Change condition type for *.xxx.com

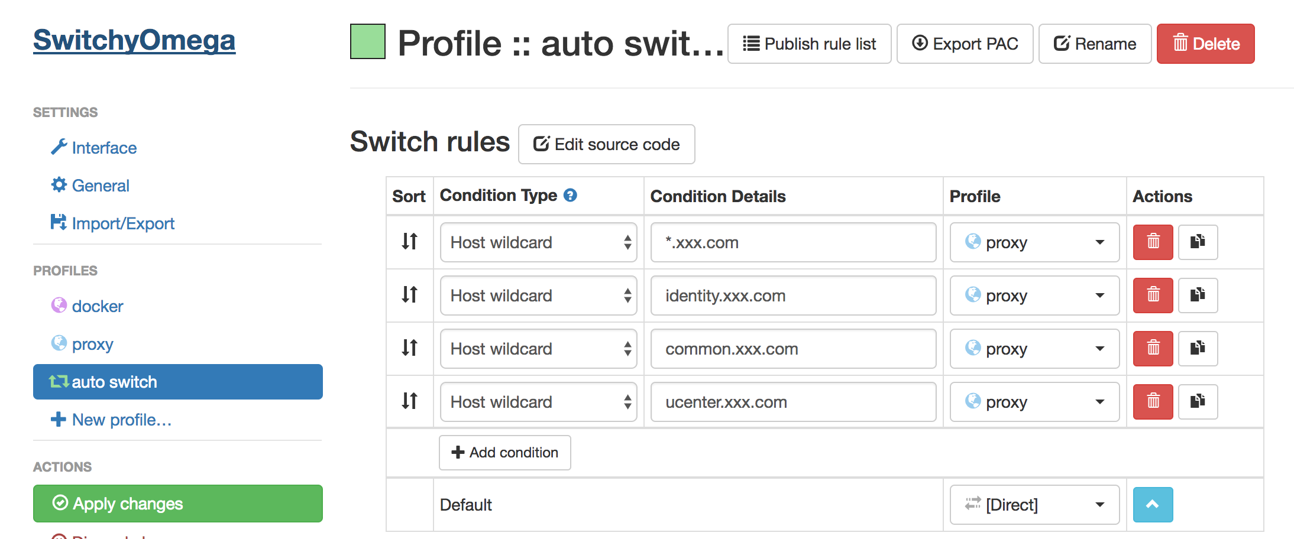pyautogui.click(x=538, y=242)
